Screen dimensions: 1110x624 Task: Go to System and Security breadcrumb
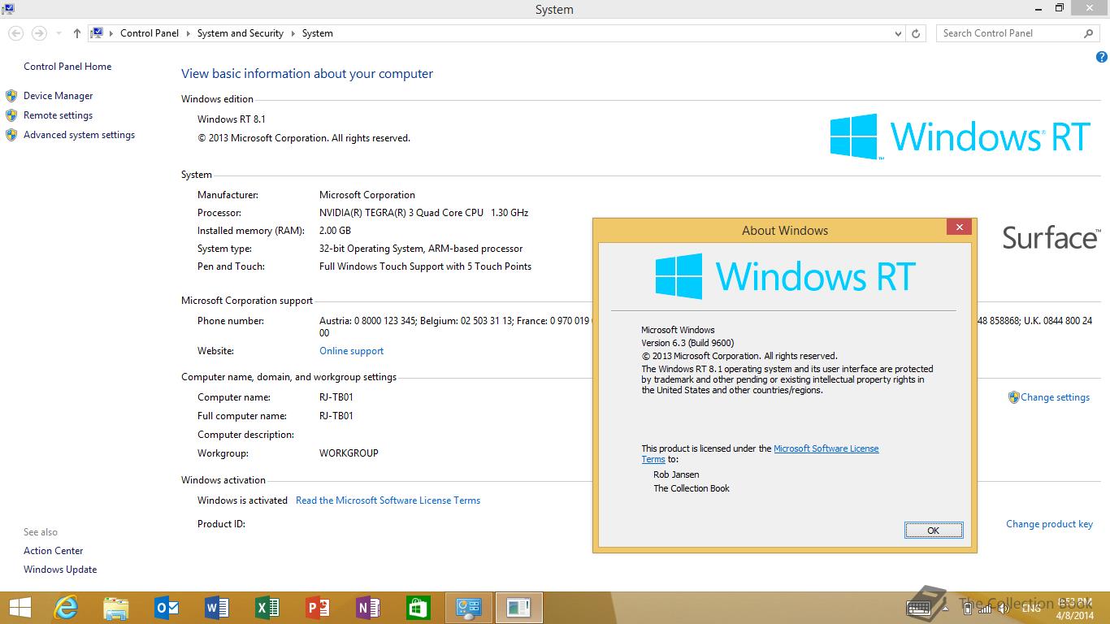(x=240, y=33)
